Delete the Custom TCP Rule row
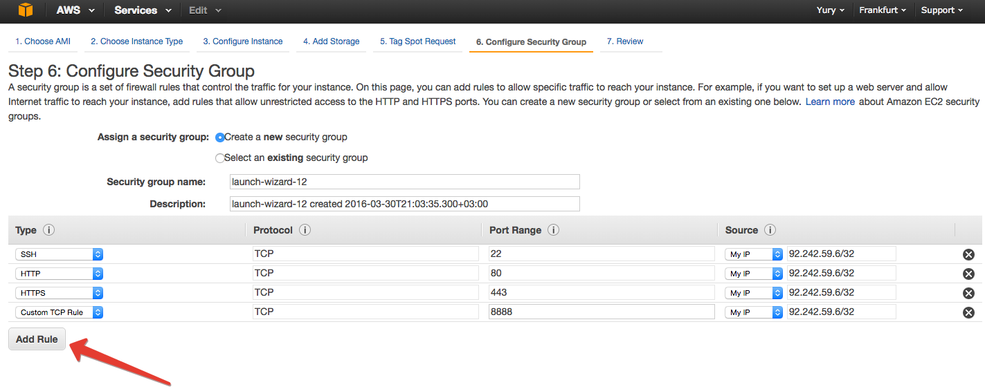This screenshot has width=985, height=389. click(x=968, y=312)
